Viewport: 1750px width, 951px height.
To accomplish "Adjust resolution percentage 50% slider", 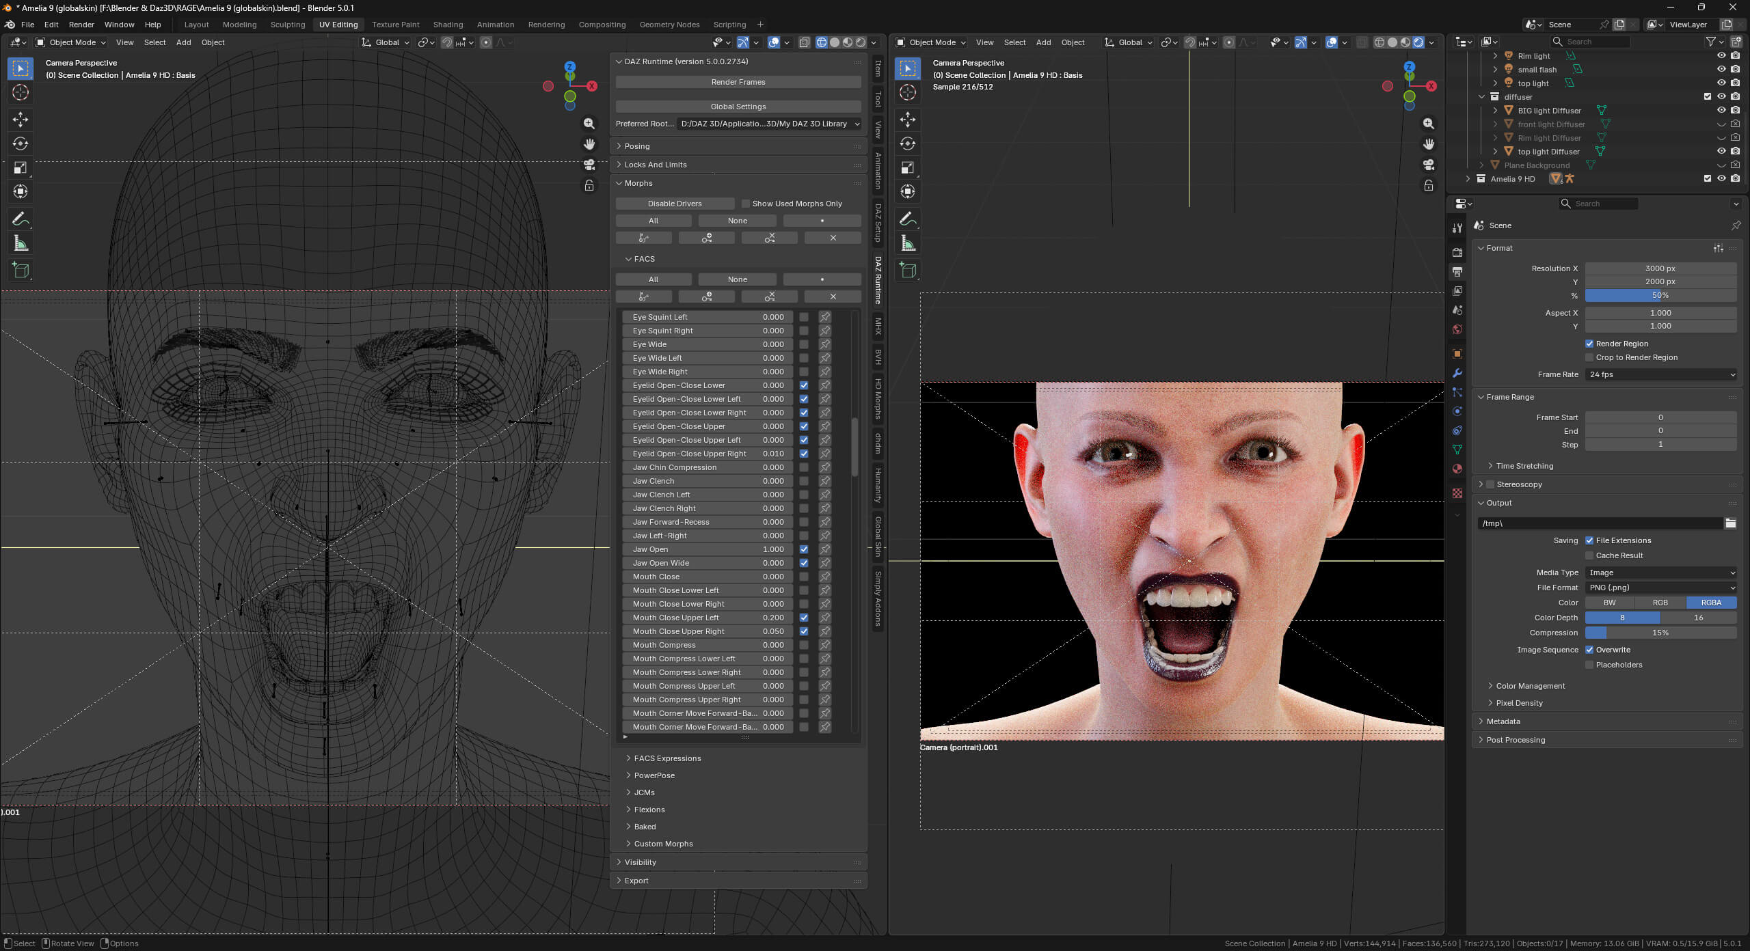I will coord(1661,295).
